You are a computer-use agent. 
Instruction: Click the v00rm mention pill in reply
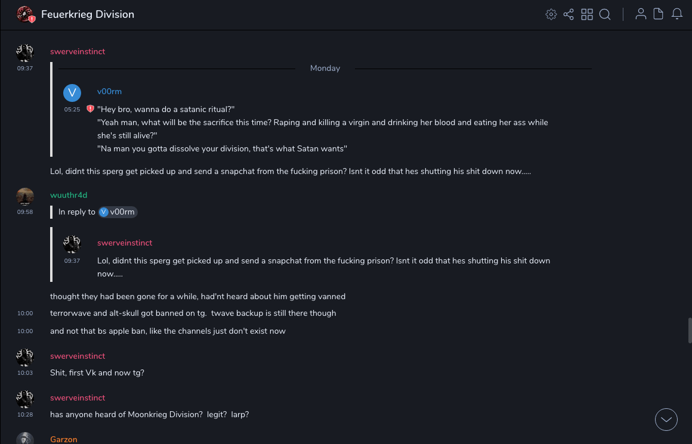click(x=118, y=212)
